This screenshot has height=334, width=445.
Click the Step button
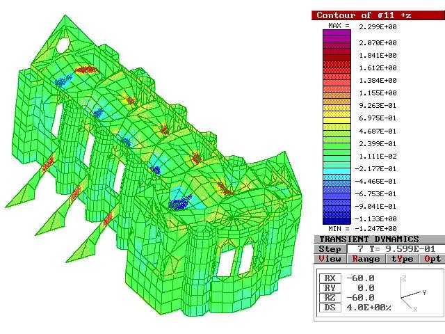(x=330, y=249)
